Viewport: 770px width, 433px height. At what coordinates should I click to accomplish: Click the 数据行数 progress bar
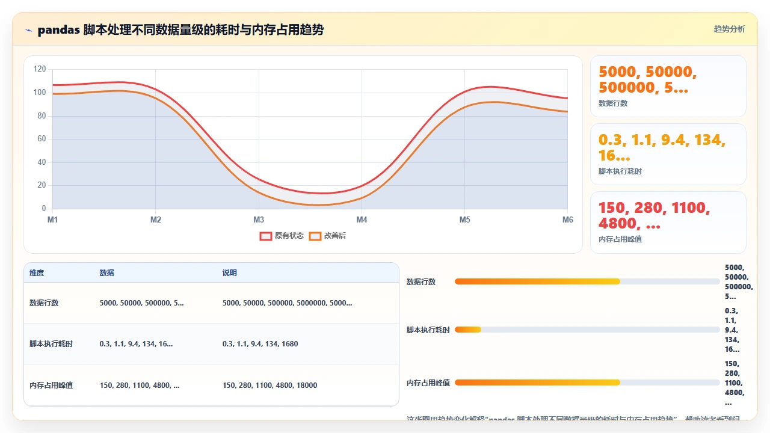click(x=587, y=281)
